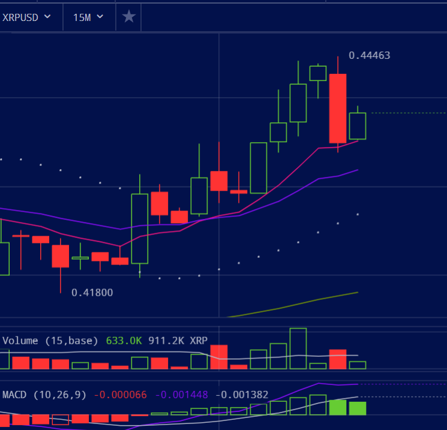The image size is (447, 430).
Task: Click the purple -0.001448 MACD value
Action: pyautogui.click(x=181, y=395)
